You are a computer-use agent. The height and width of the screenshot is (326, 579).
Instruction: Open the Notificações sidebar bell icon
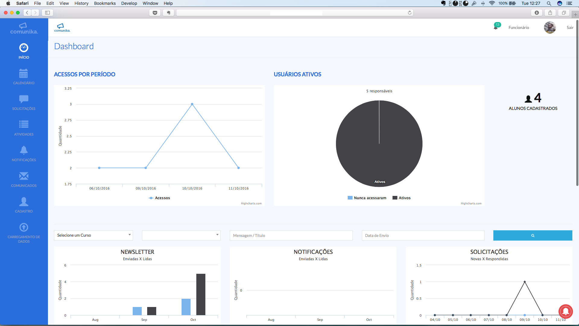click(24, 150)
